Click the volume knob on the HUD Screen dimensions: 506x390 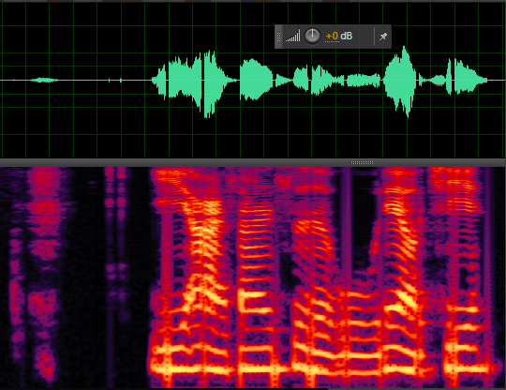(312, 36)
